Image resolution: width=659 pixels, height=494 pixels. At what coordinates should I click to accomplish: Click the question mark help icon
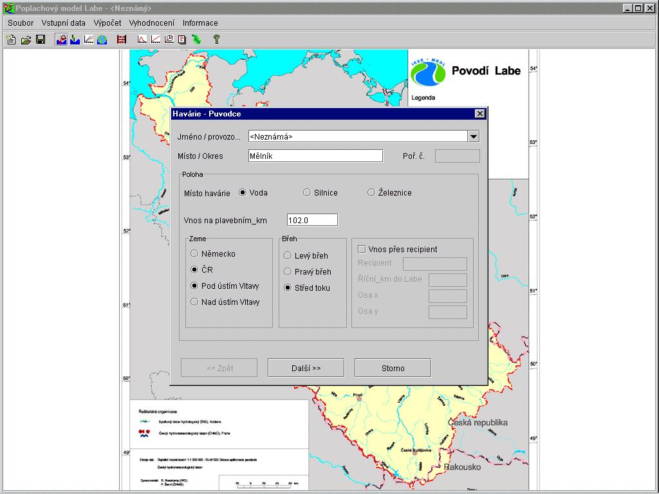(x=216, y=39)
